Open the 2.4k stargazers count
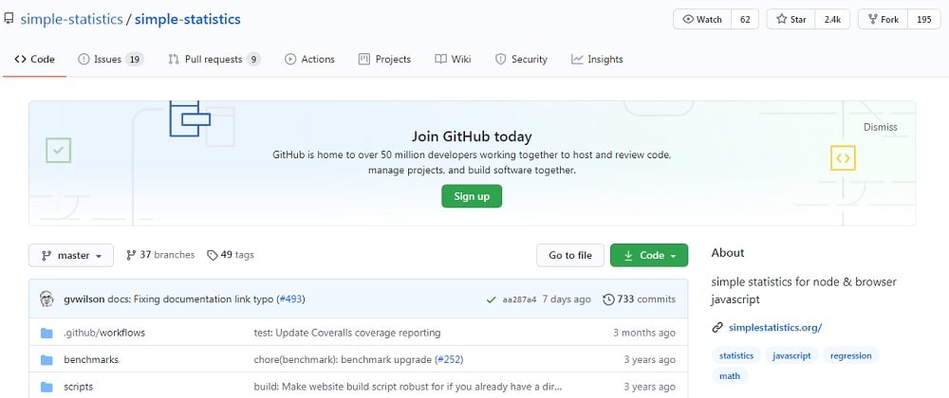Screen dimensions: 949x398 pos(832,19)
